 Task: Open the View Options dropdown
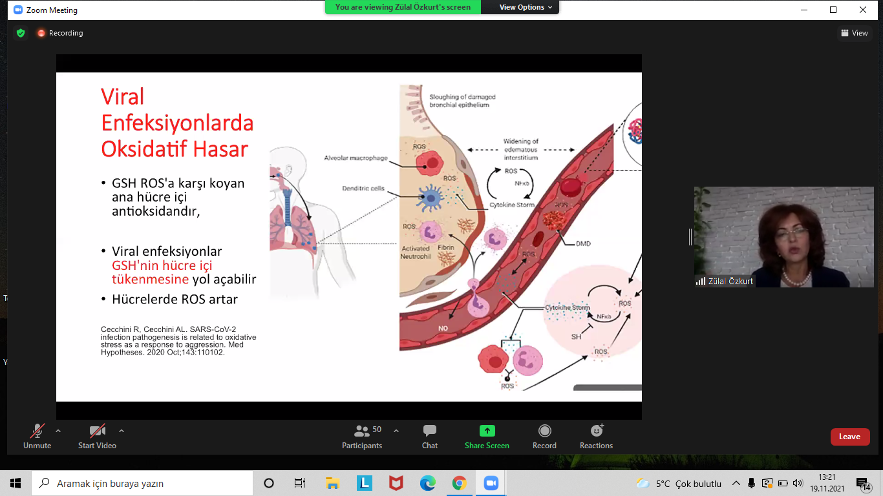(x=526, y=7)
